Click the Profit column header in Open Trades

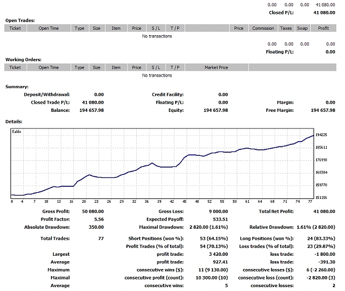point(323,28)
